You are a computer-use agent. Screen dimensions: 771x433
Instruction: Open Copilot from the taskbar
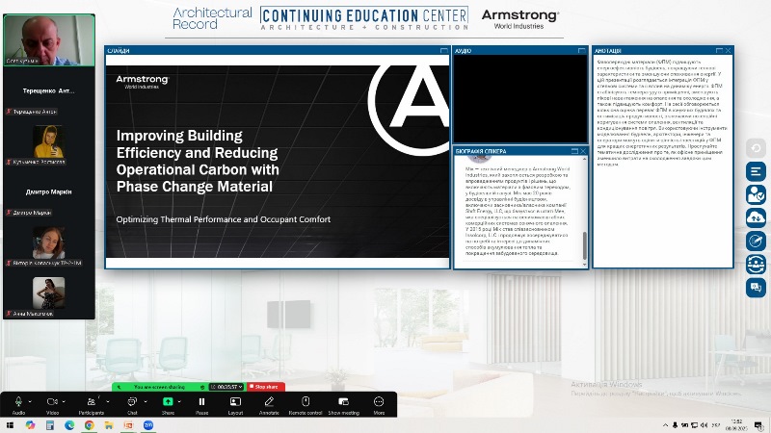click(x=30, y=425)
